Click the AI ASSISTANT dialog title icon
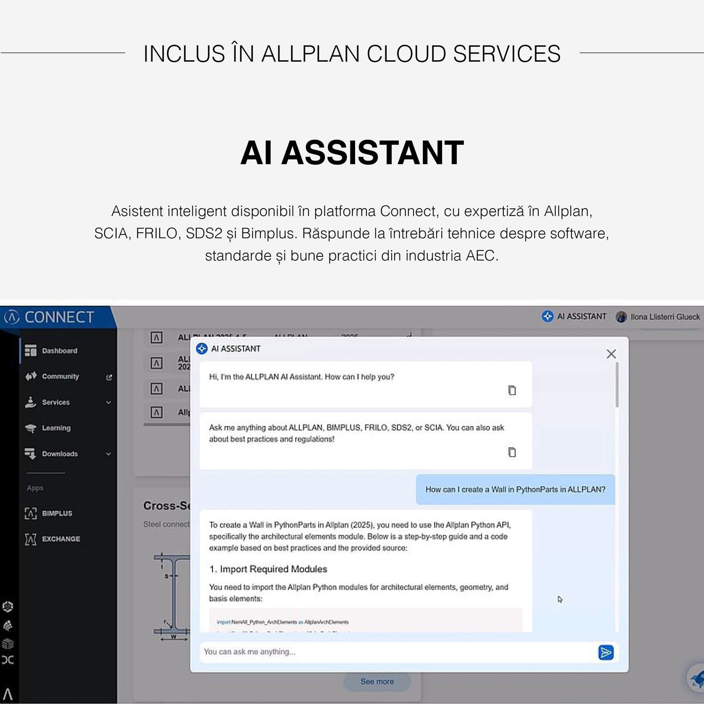 coord(202,349)
